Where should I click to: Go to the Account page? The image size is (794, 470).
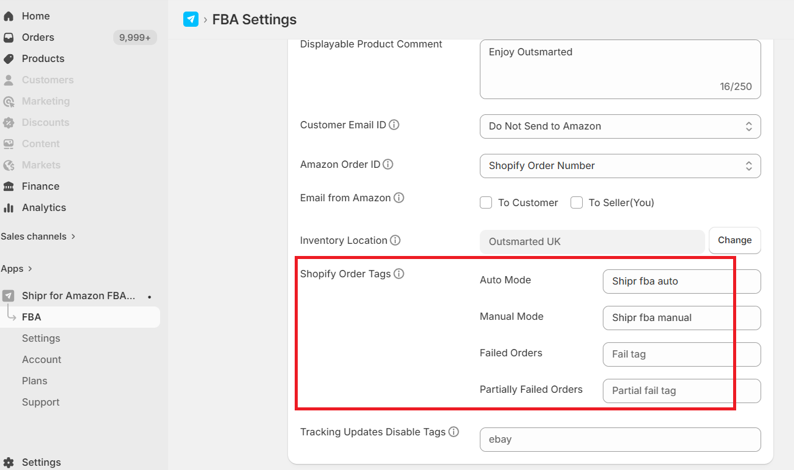pos(41,360)
